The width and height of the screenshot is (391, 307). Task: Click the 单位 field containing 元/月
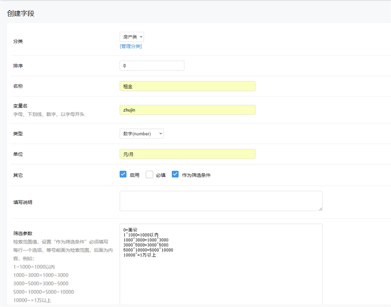point(187,154)
